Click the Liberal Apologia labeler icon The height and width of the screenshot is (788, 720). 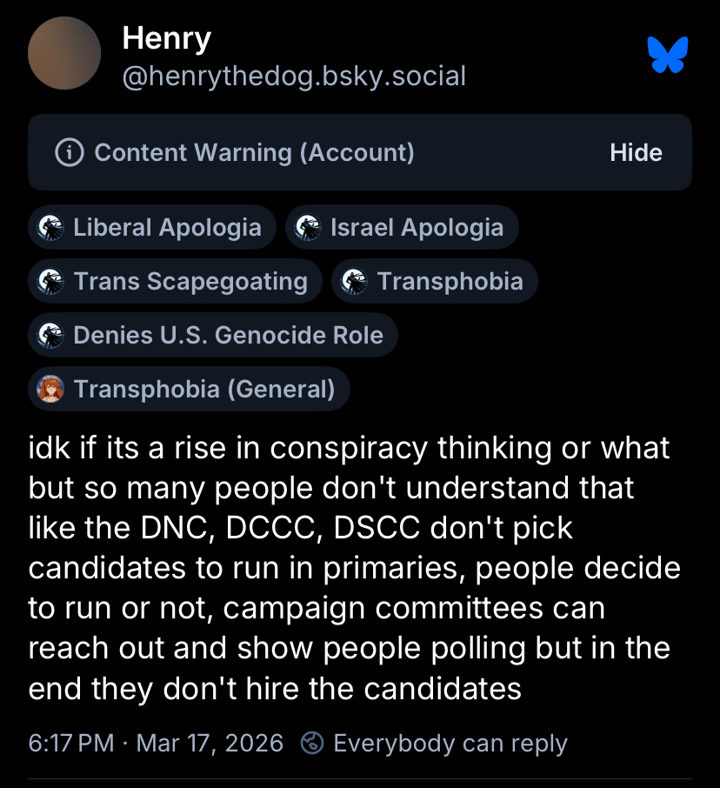pos(51,228)
